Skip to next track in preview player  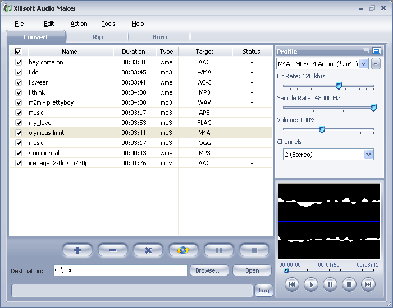368,284
